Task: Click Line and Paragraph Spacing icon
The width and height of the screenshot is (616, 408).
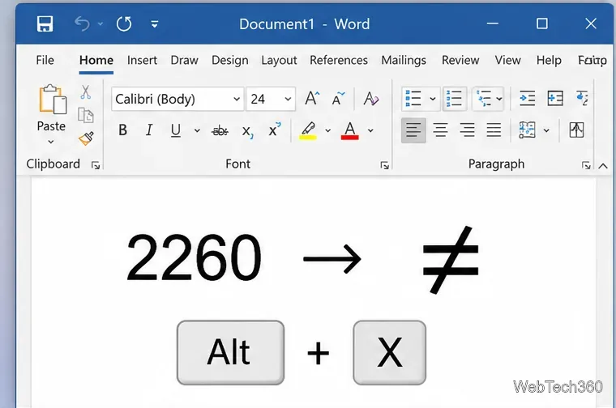Action: (x=527, y=130)
